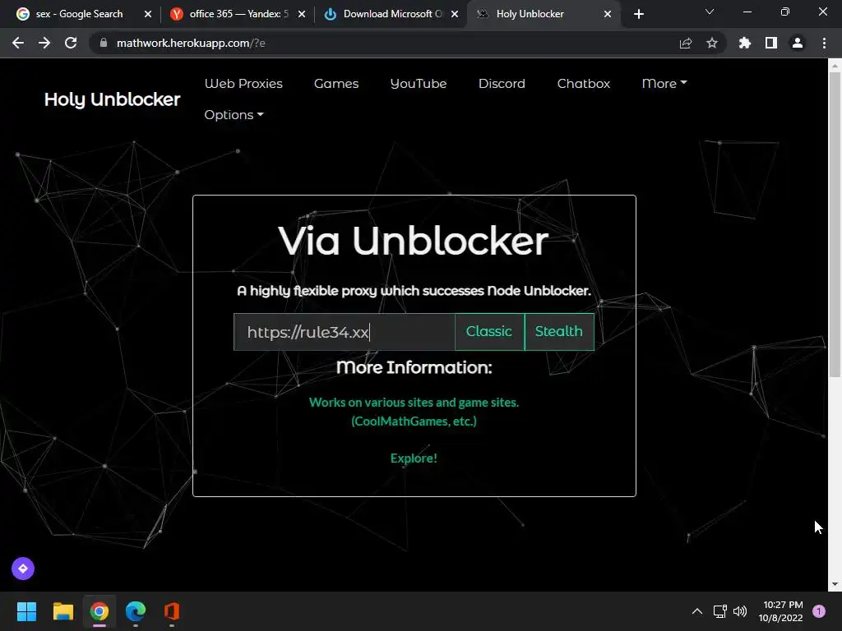842x631 pixels.
Task: Close the 'sex - Google Search' tab
Action: (x=148, y=14)
